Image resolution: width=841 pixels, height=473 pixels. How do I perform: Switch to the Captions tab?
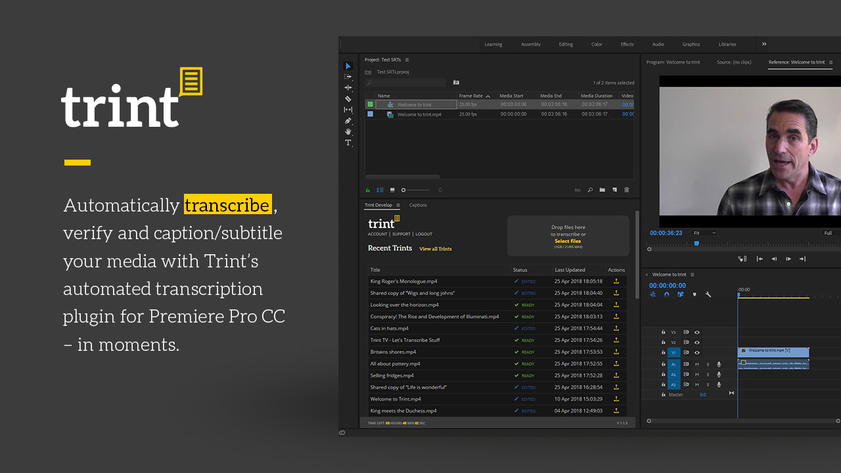(x=418, y=205)
